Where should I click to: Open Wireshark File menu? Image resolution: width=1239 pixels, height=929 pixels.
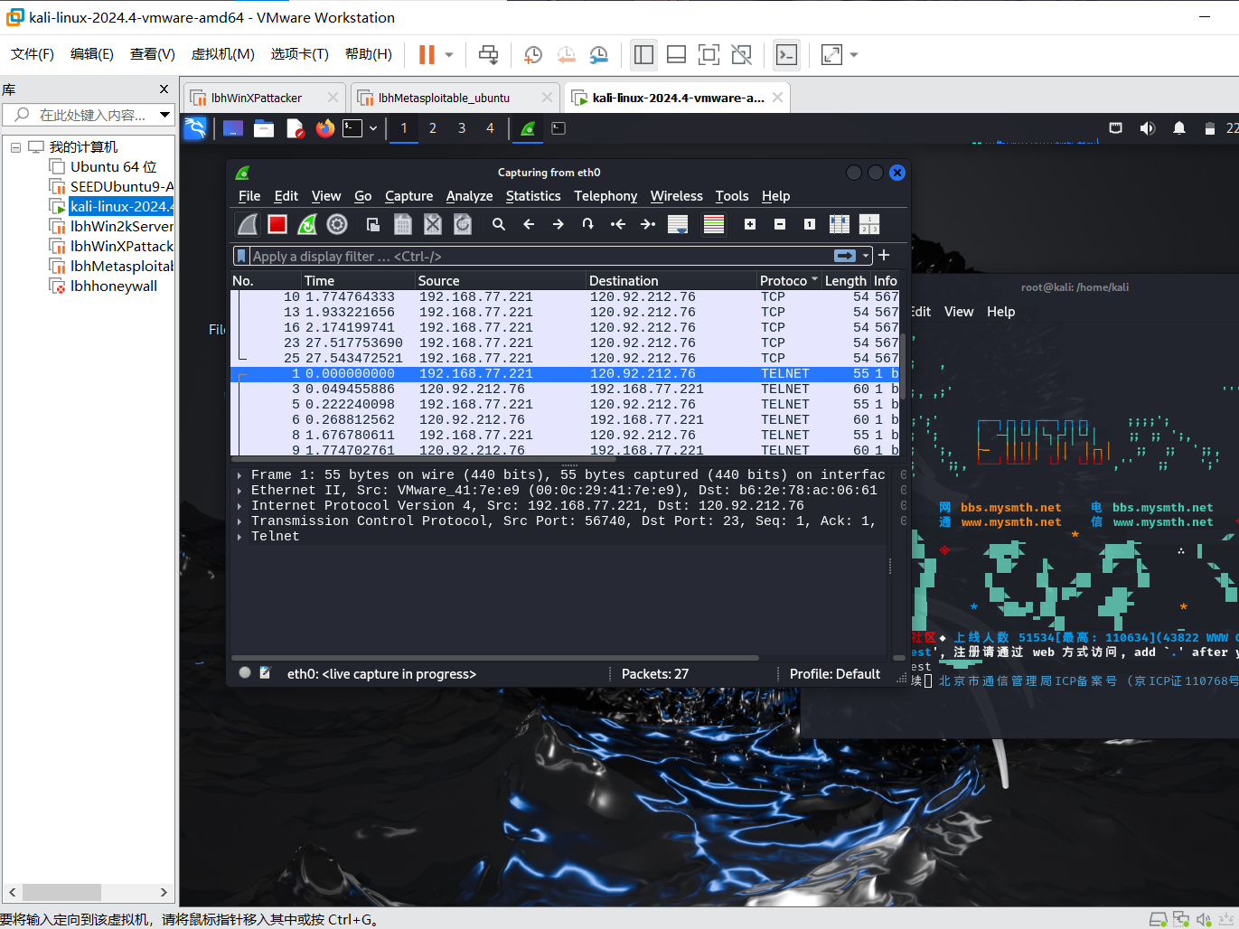(x=249, y=196)
